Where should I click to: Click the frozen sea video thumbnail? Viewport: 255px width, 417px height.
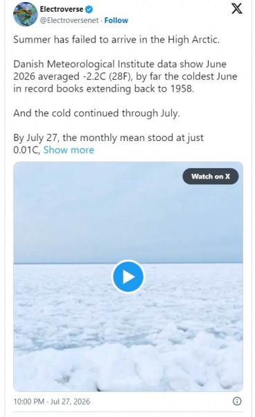tap(128, 277)
